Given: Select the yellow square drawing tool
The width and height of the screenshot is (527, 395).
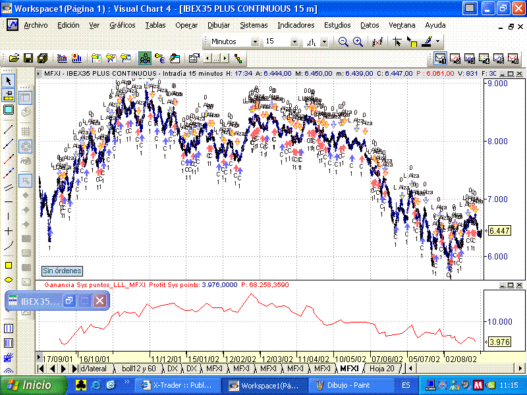Looking at the screenshot, I should (x=9, y=265).
